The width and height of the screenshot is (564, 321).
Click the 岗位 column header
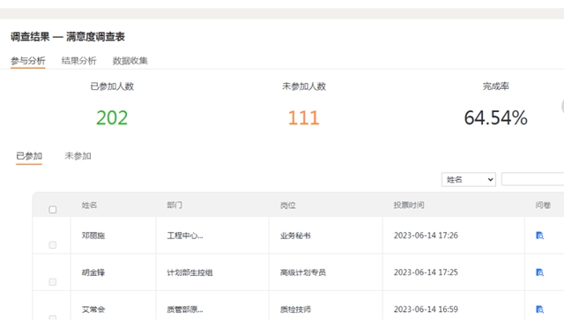pyautogui.click(x=288, y=205)
